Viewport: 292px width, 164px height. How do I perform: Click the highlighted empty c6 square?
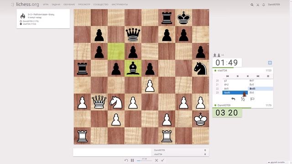click(x=116, y=51)
